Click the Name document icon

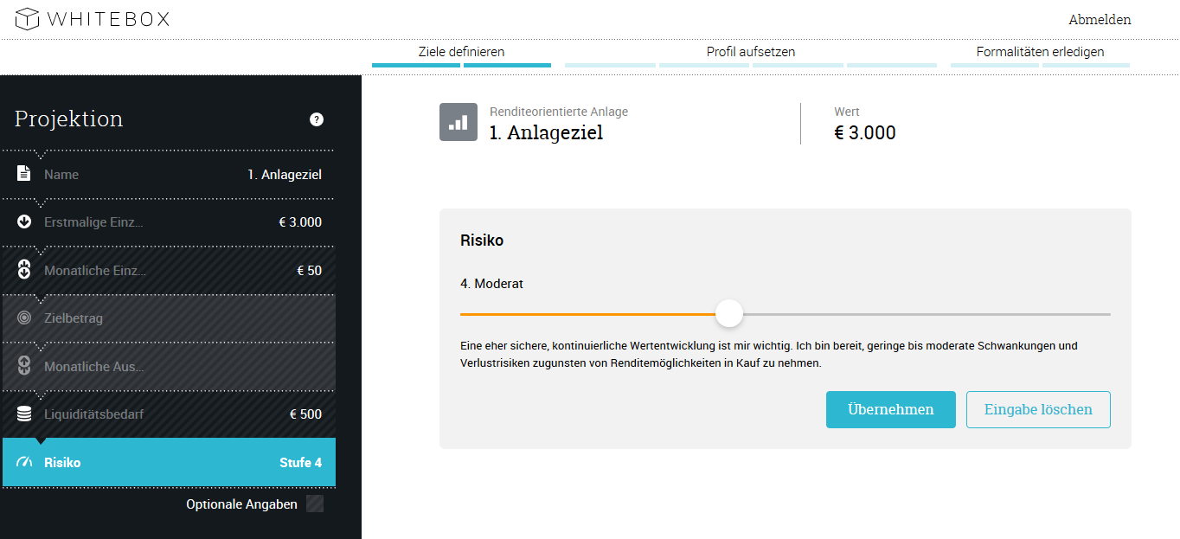pyautogui.click(x=24, y=174)
